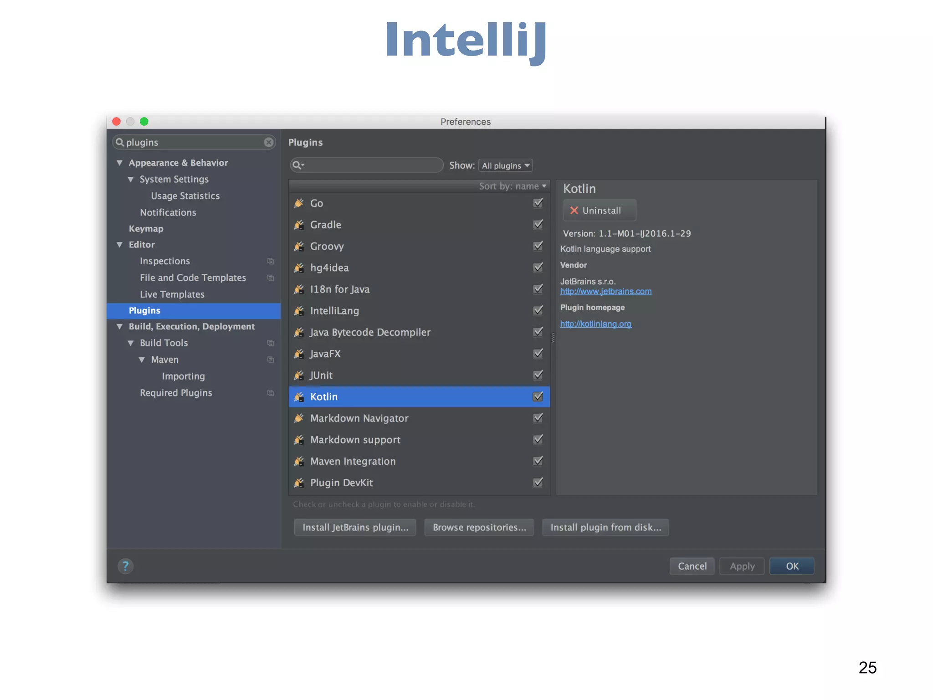Viewport: 933px width, 700px height.
Task: Click the Go plugin icon
Action: pyautogui.click(x=299, y=203)
